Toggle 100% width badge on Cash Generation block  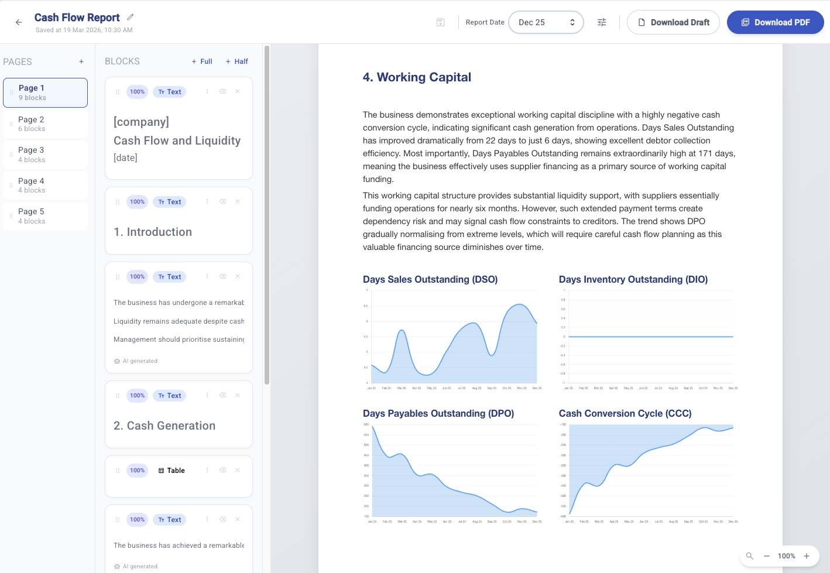(138, 396)
